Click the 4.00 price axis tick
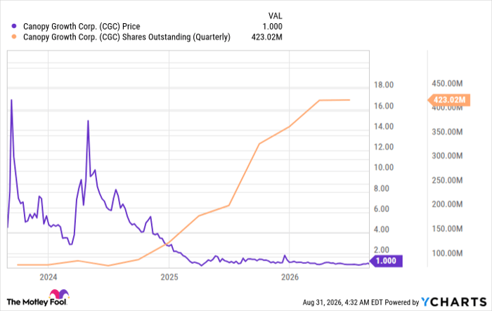492x311 pixels. [x=382, y=230]
